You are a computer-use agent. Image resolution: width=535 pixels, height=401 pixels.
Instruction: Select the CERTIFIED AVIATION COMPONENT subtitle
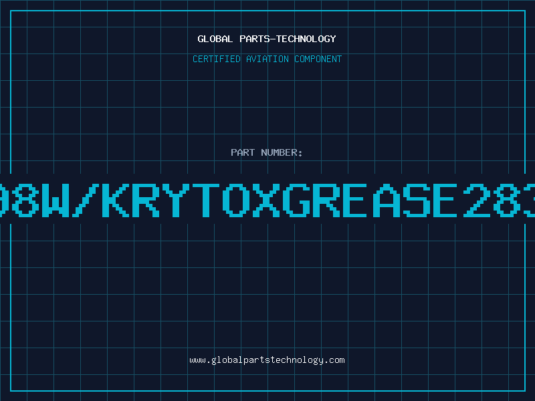coord(267,59)
